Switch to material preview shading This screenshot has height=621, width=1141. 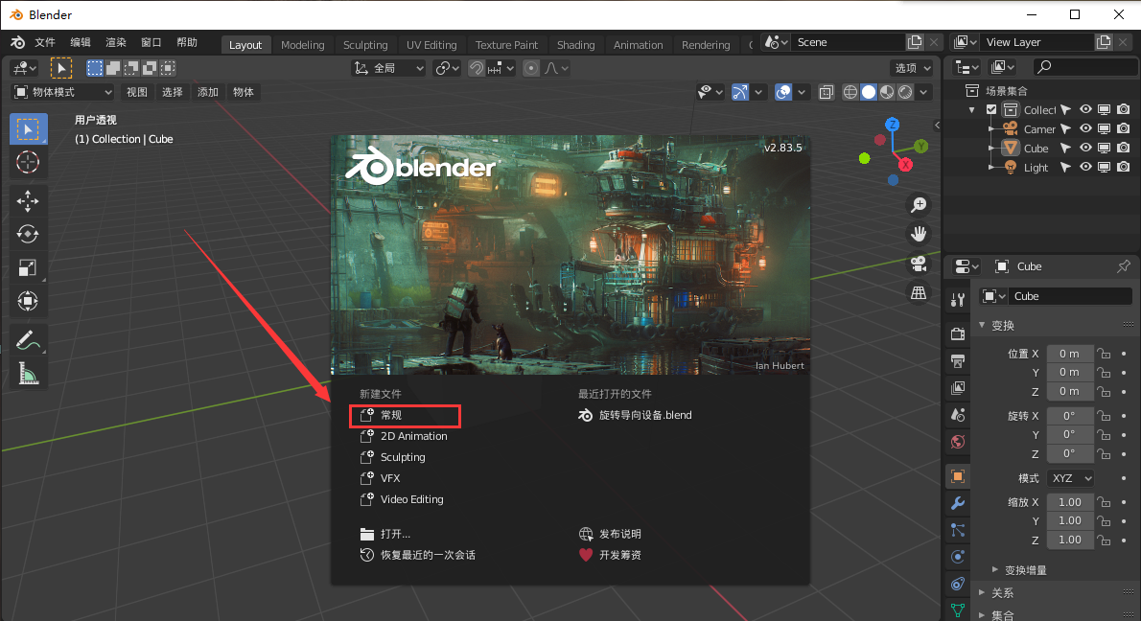[887, 92]
